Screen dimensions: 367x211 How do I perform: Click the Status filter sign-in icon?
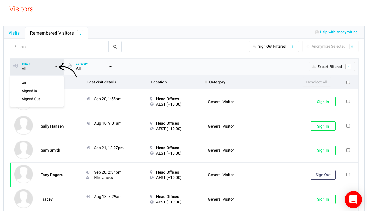[16, 66]
